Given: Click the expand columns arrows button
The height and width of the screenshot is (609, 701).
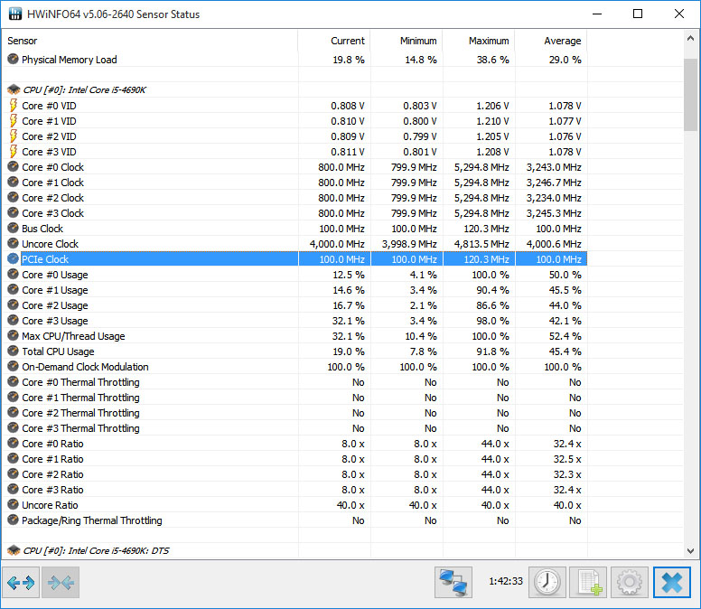Looking at the screenshot, I should pyautogui.click(x=21, y=582).
